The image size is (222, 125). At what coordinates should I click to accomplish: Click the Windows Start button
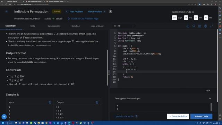pyautogui.click(x=2, y=123)
